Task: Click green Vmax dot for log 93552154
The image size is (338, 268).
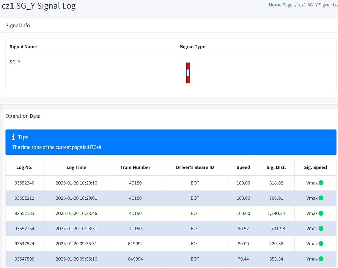Action: pyautogui.click(x=321, y=229)
